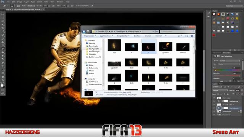The width and height of the screenshot is (244, 137).
Task: Open layer blend mode Normal dropdown
Action: tap(220, 91)
